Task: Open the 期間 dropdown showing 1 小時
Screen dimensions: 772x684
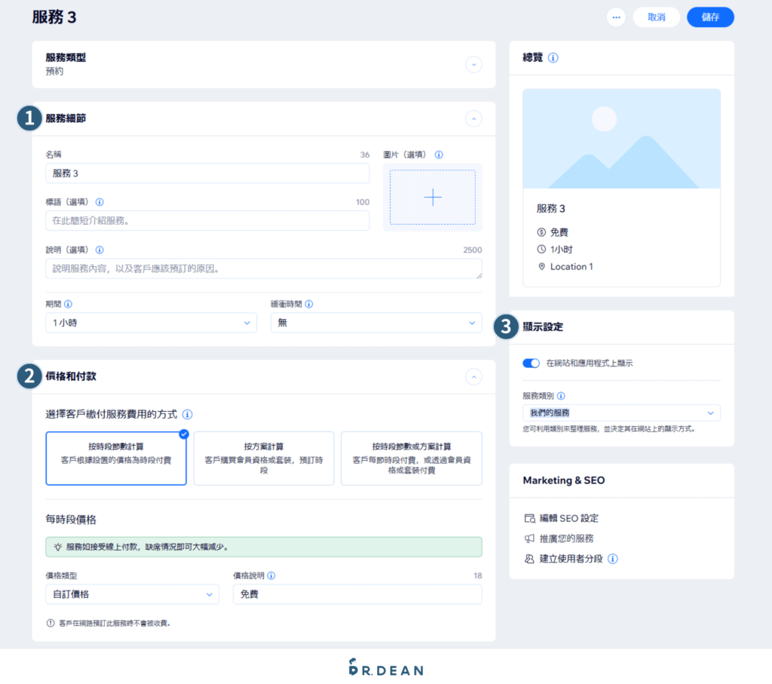Action: tap(151, 322)
